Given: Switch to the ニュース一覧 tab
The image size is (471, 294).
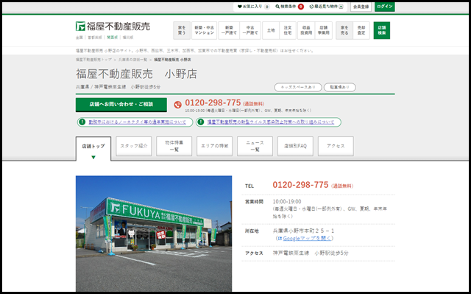Looking at the screenshot, I should point(255,146).
